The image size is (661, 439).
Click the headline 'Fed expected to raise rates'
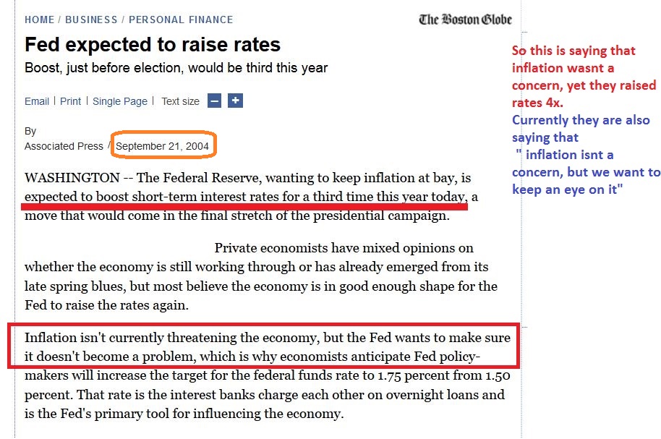[x=153, y=45]
